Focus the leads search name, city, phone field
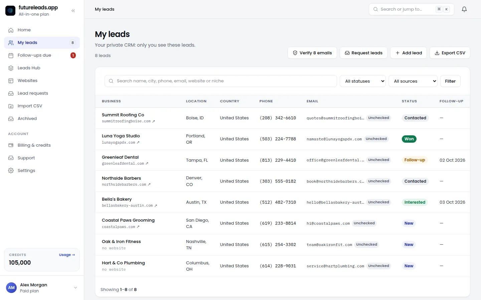Image resolution: width=481 pixels, height=300 pixels. (221, 81)
